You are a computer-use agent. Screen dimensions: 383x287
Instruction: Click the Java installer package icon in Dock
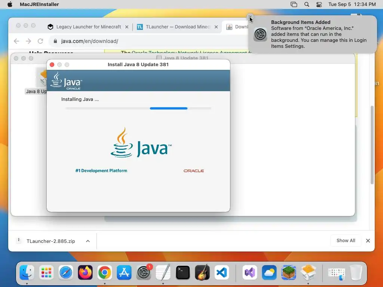308,272
